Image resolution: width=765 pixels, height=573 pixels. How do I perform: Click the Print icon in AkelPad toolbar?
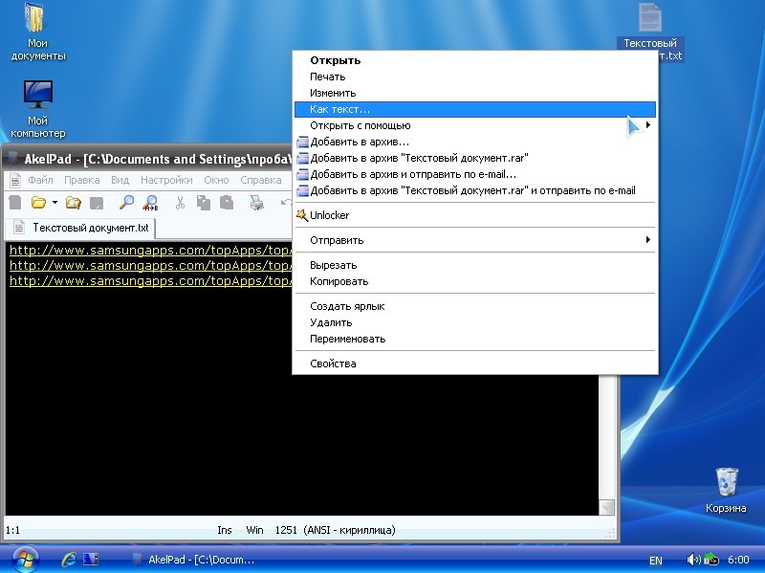256,202
